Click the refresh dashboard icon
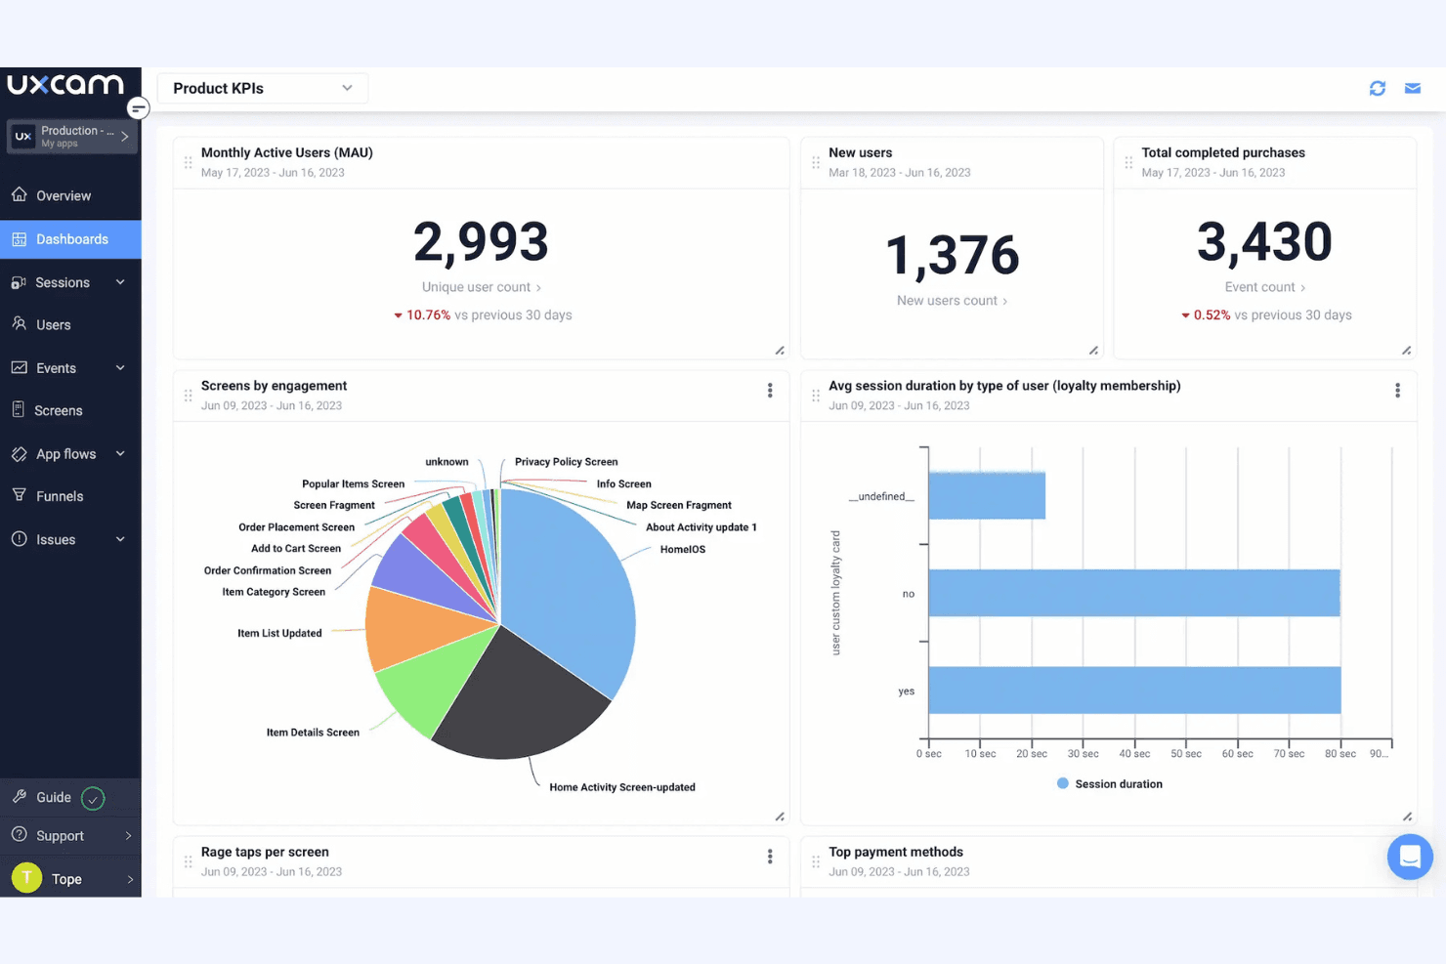This screenshot has width=1446, height=964. coord(1378,88)
